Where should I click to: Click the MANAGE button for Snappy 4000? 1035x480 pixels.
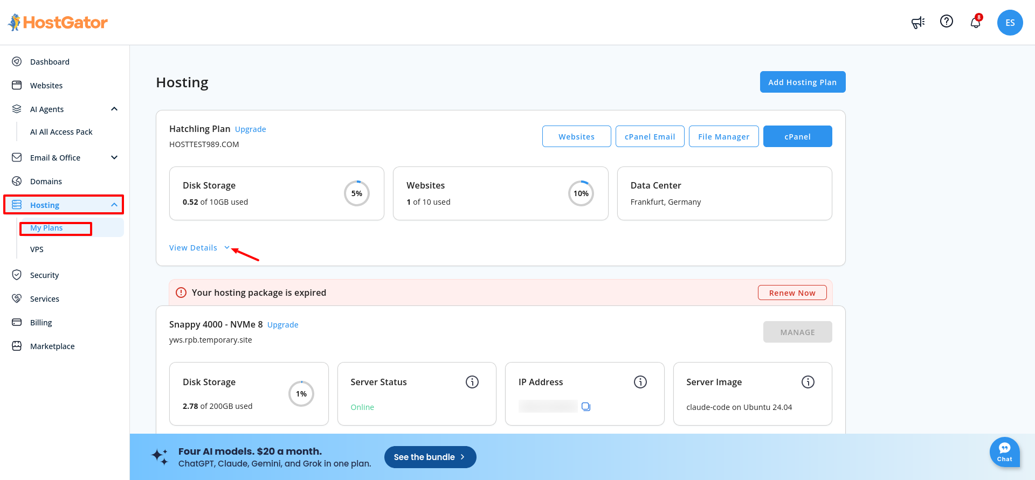pyautogui.click(x=798, y=332)
